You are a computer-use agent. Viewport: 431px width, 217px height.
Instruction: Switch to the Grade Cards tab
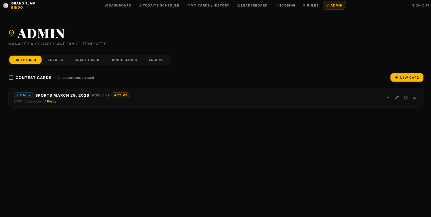coord(88,60)
